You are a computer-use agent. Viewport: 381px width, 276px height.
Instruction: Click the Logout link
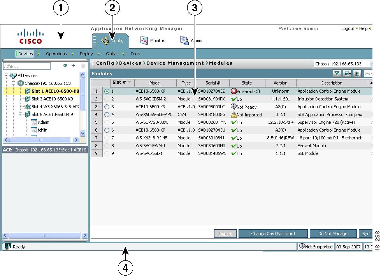(348, 28)
